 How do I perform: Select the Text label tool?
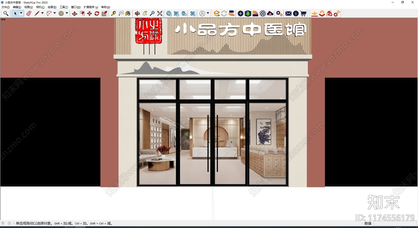coord(121,13)
